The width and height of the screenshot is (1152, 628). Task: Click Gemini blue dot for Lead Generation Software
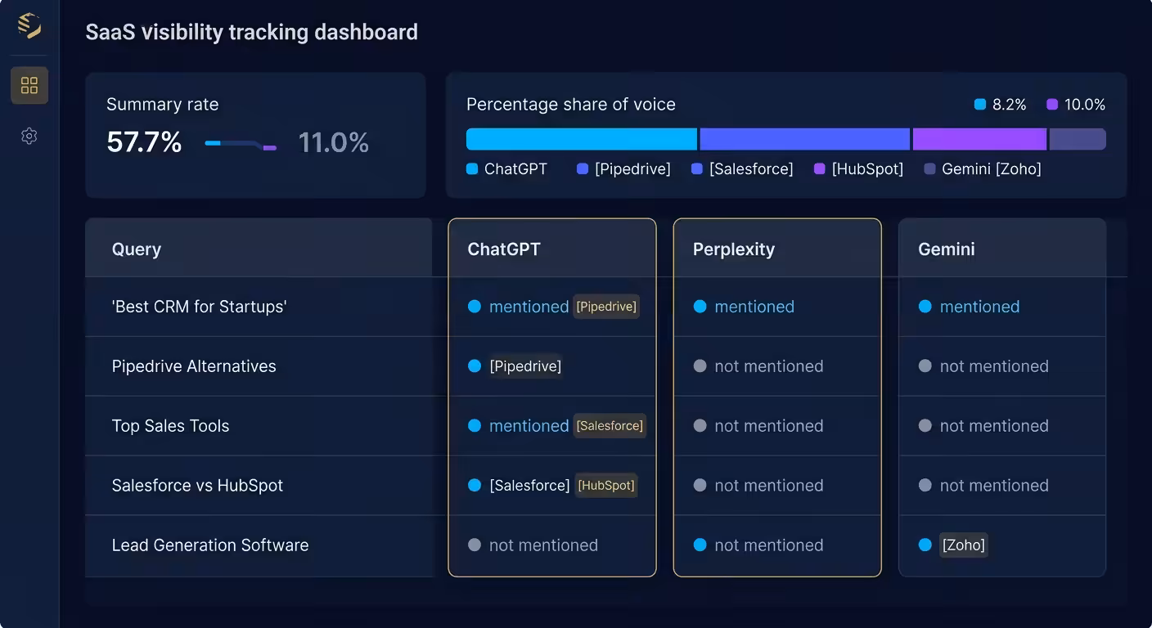click(x=925, y=545)
